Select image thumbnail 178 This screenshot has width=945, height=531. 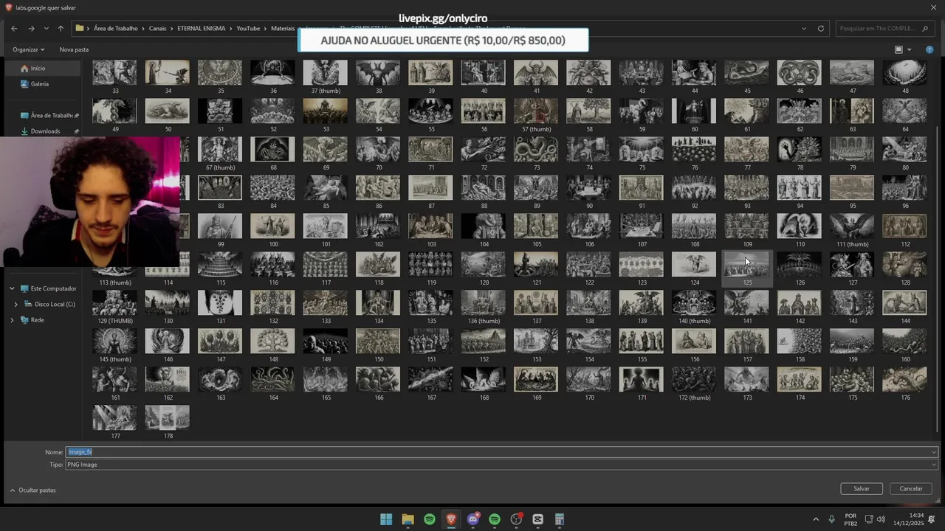pos(168,423)
